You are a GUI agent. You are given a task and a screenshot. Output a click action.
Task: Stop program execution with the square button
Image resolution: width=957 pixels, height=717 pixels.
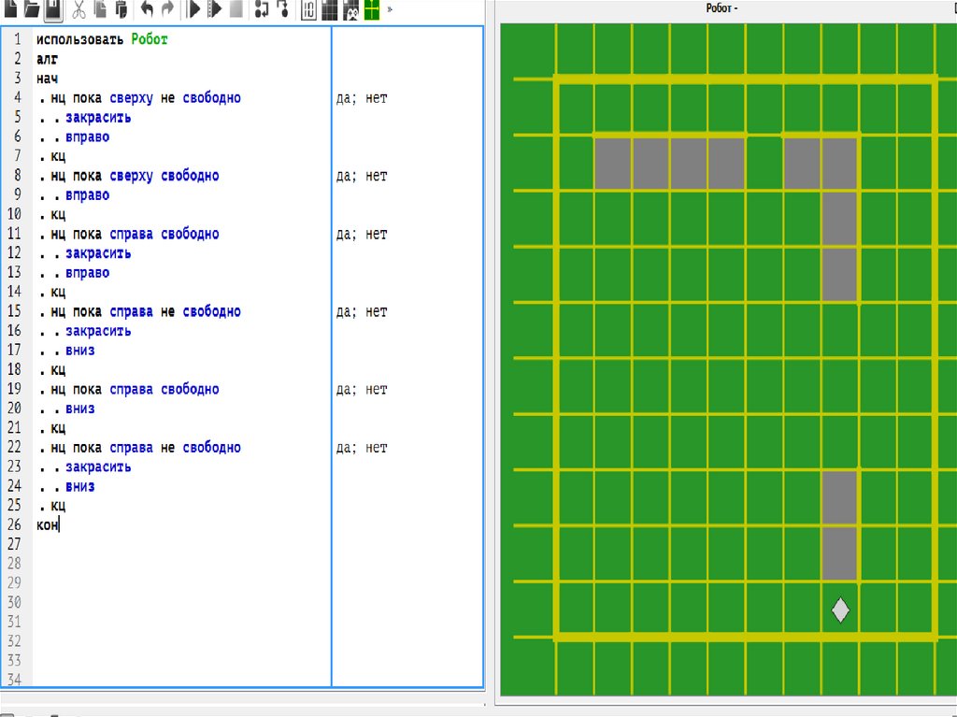click(x=236, y=9)
